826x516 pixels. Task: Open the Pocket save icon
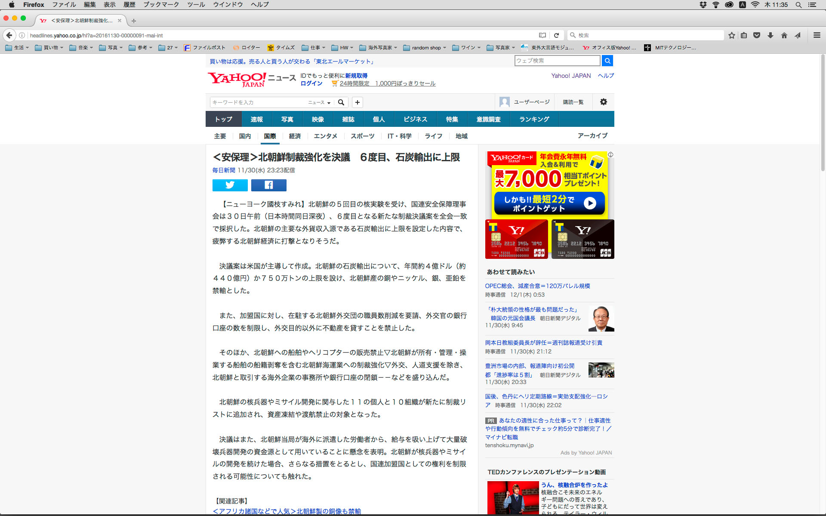[x=757, y=35]
